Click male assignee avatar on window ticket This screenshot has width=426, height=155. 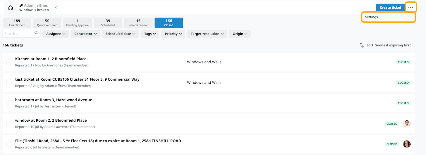[x=407, y=124]
